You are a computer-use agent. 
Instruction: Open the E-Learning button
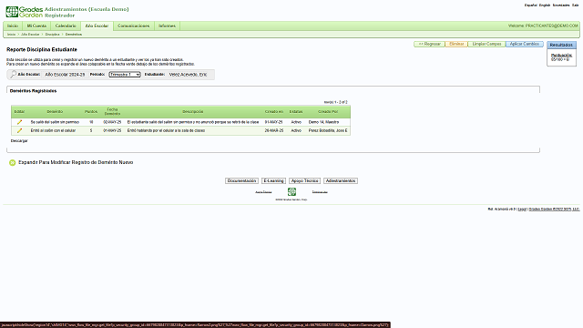point(273,180)
